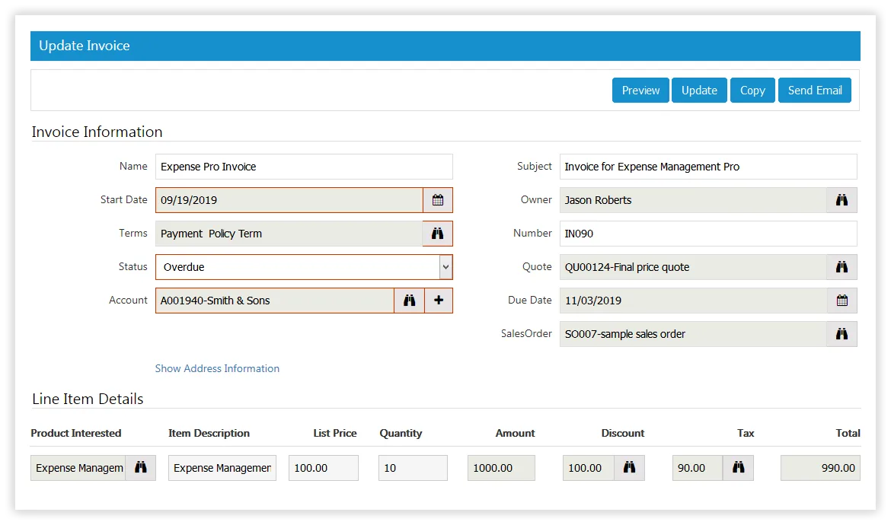Open the Start Date calendar picker
The width and height of the screenshot is (891, 525).
pos(438,200)
